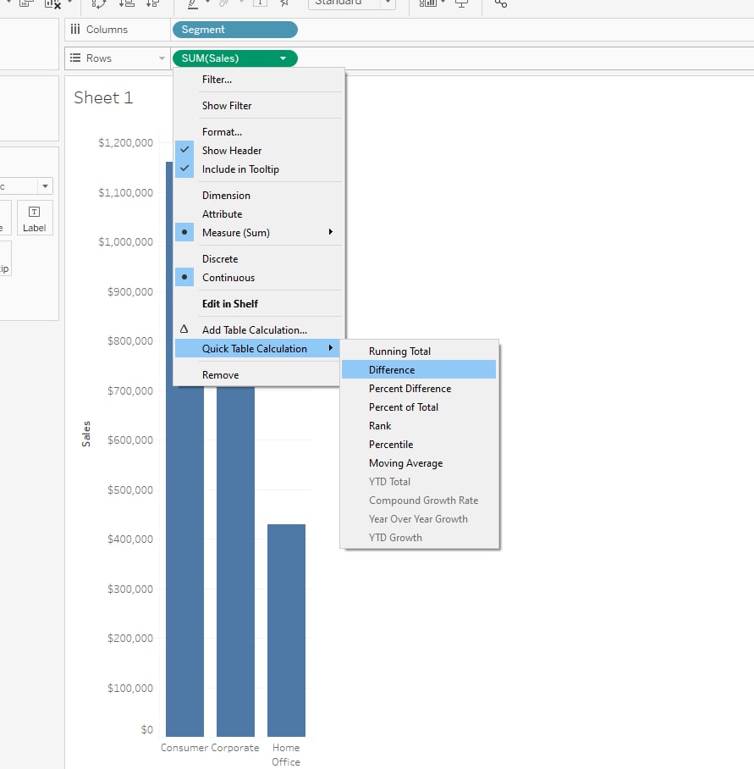Open the Standard fit dropdown arrow
The height and width of the screenshot is (769, 754).
coord(388,3)
